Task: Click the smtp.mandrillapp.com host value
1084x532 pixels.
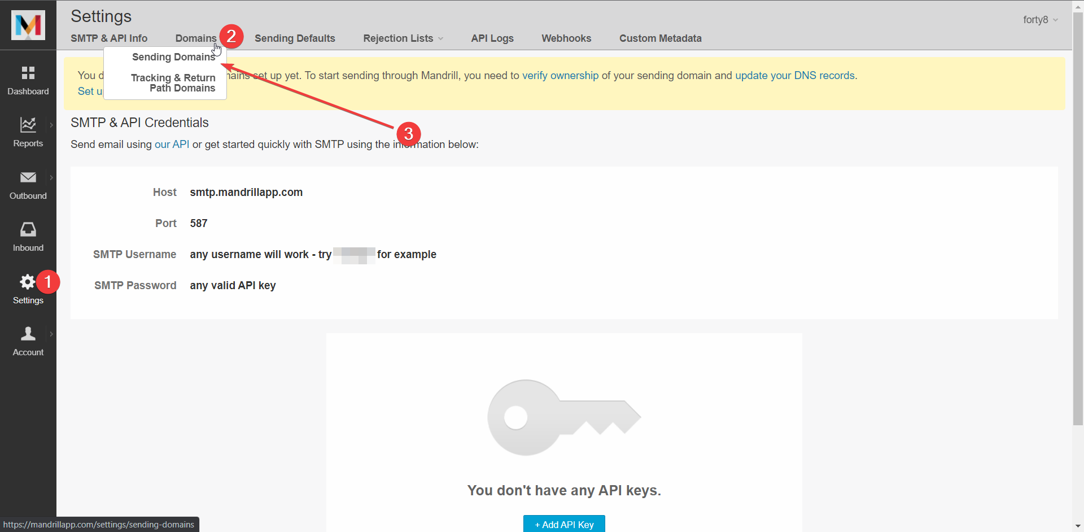Action: (246, 193)
